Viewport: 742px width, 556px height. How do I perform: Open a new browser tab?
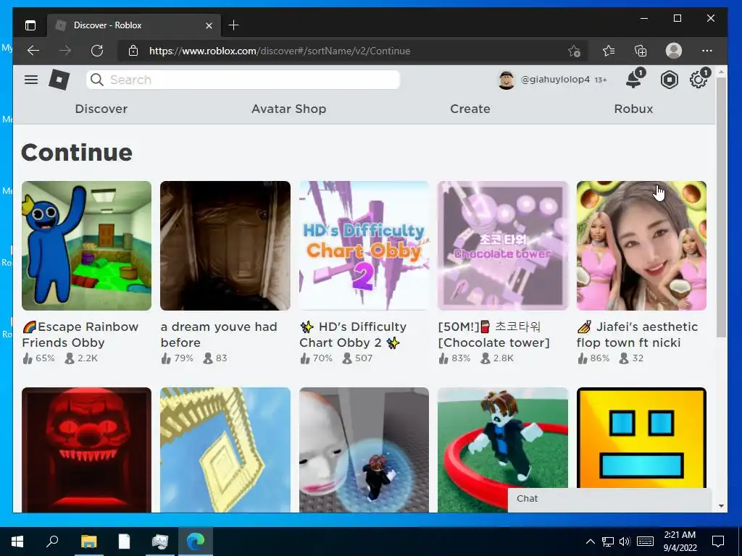click(x=234, y=25)
